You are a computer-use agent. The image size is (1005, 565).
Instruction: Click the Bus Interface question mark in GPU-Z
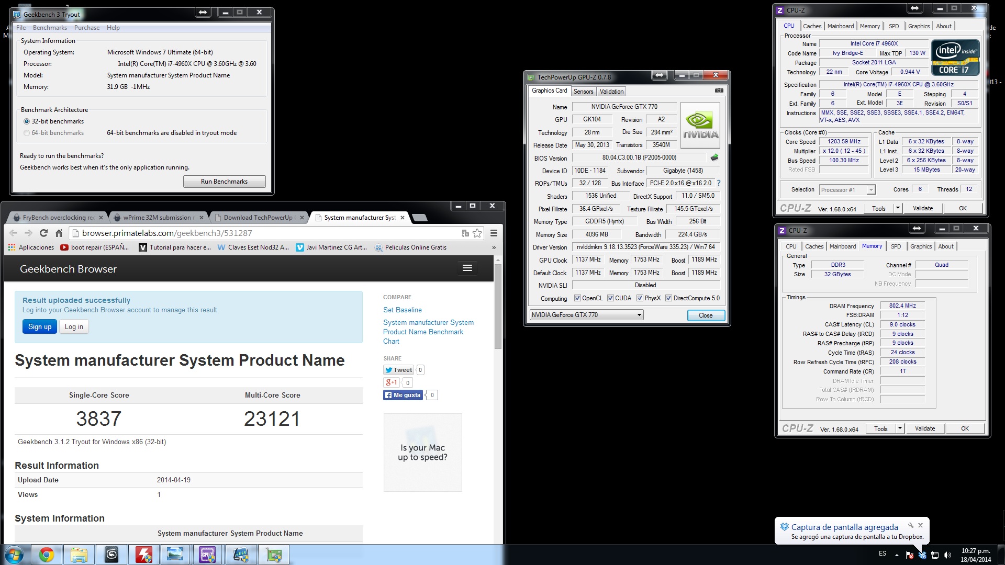(719, 183)
